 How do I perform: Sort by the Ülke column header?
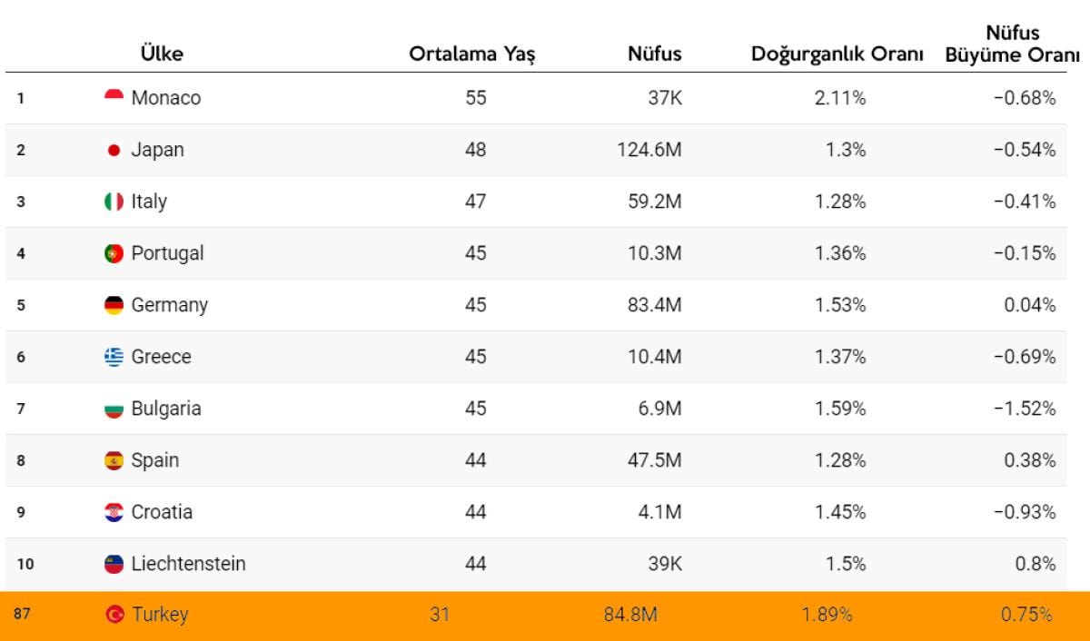(x=162, y=54)
